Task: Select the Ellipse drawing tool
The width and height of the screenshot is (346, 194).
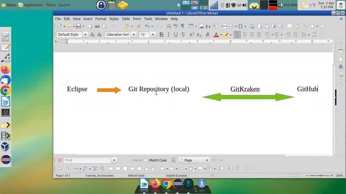Action: pos(132,169)
